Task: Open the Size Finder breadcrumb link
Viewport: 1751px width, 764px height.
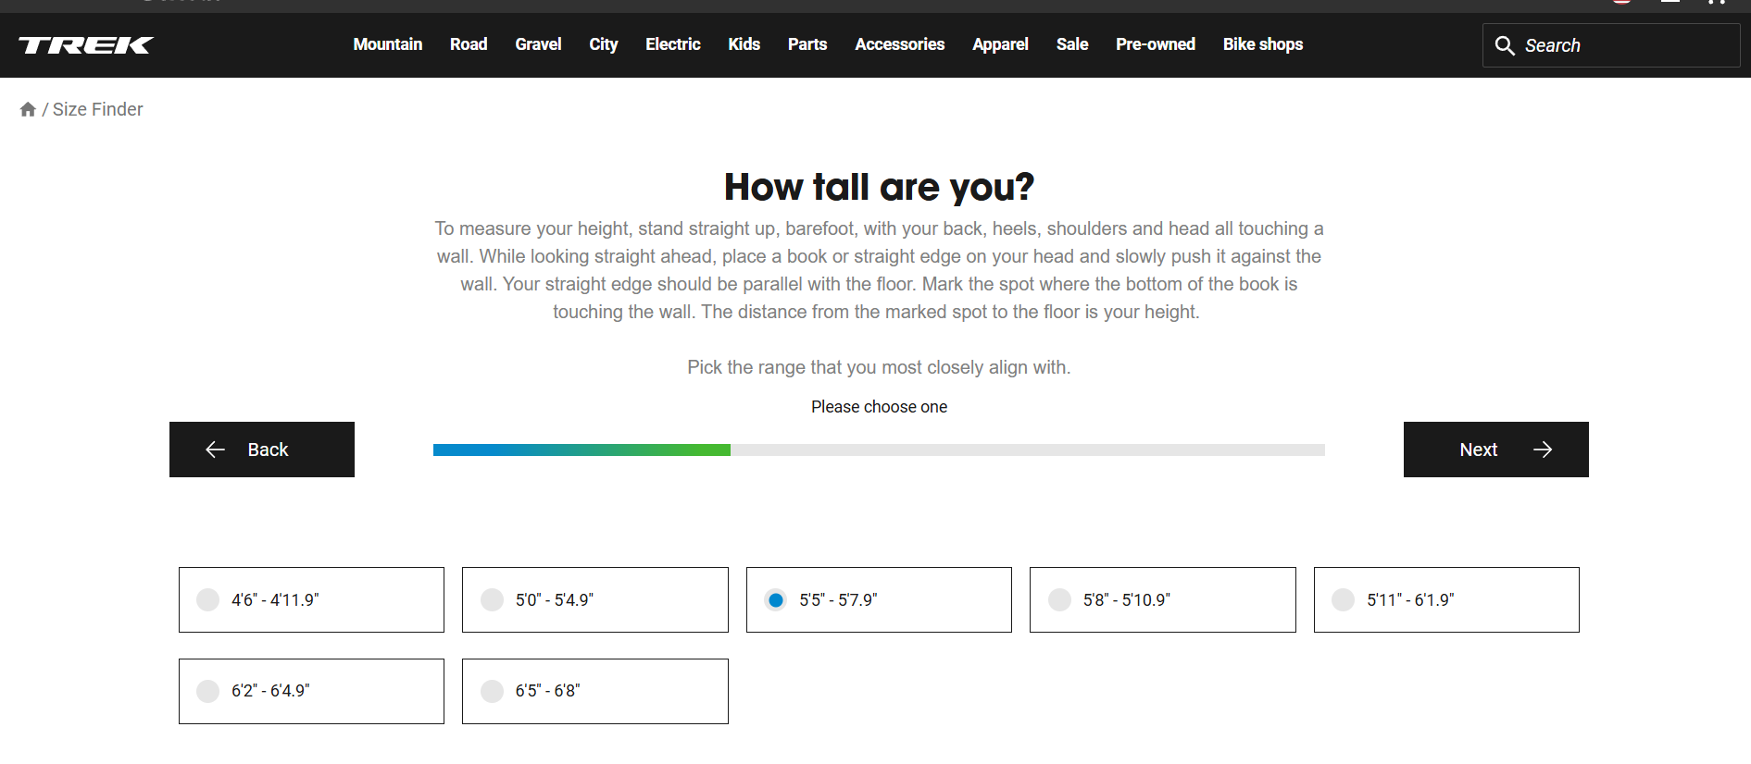Action: (x=97, y=108)
